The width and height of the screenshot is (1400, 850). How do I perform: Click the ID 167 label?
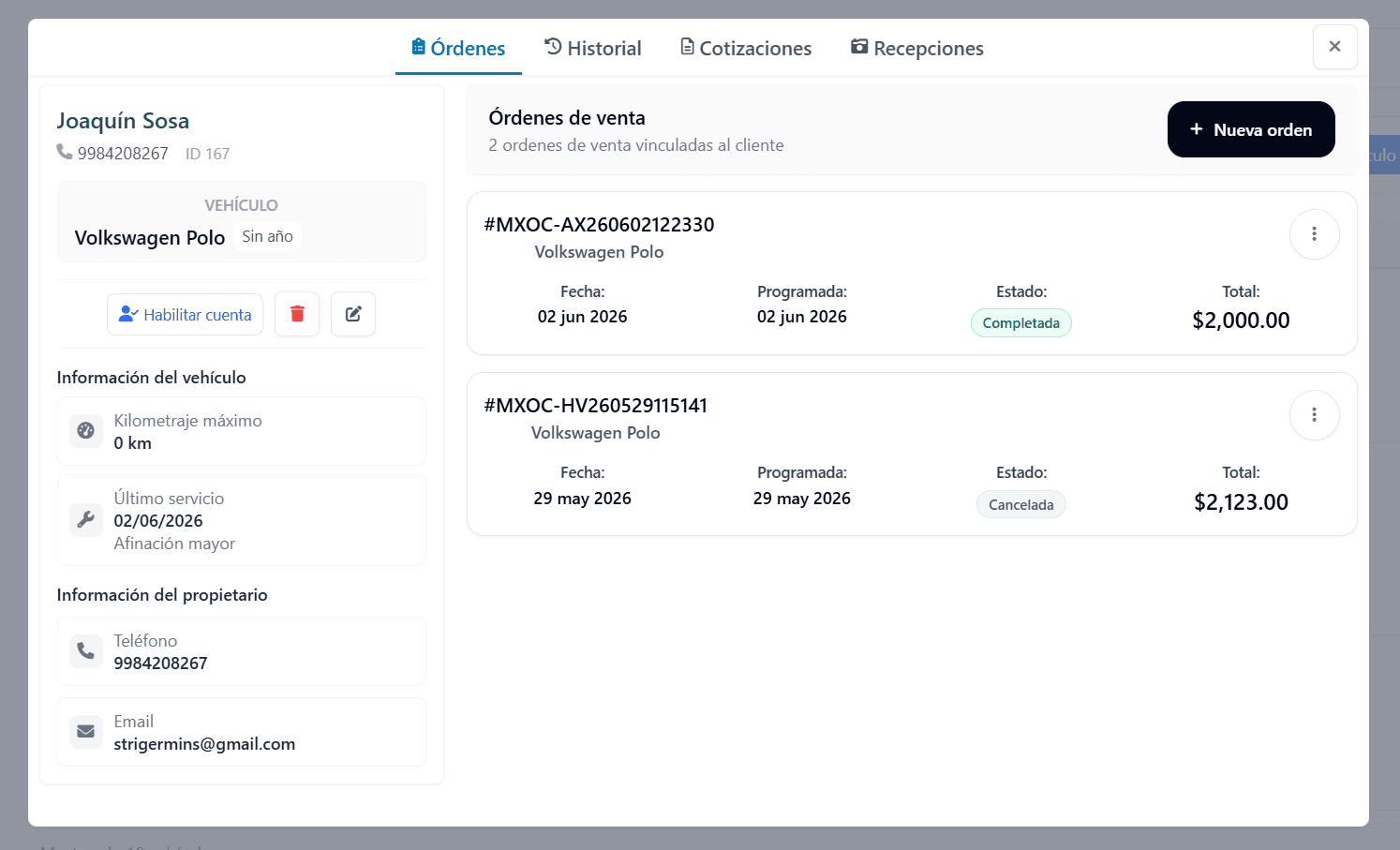[207, 154]
